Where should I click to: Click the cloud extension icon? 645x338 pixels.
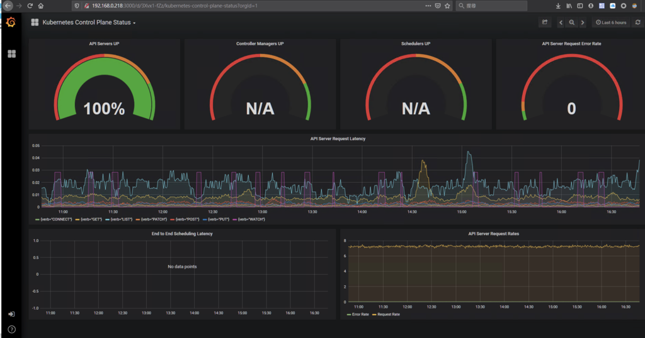pyautogui.click(x=612, y=6)
